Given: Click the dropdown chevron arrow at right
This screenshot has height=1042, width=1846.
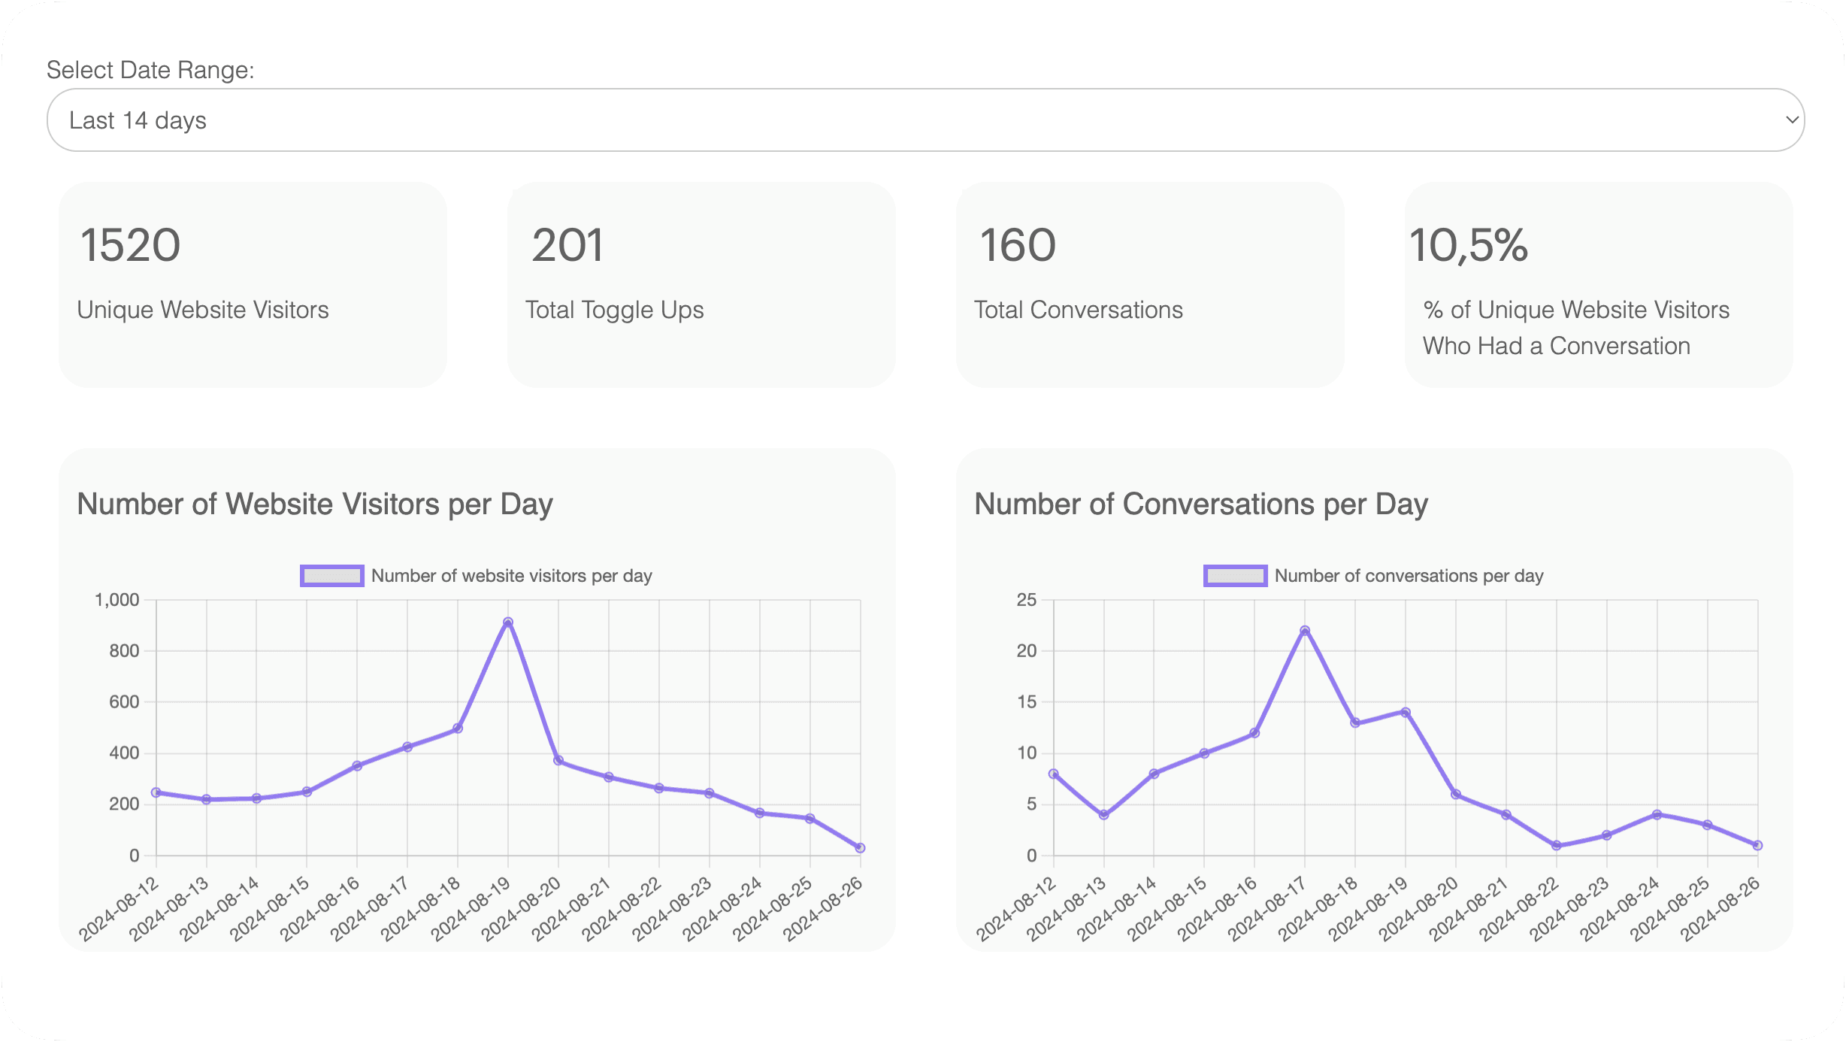Looking at the screenshot, I should click(x=1792, y=120).
